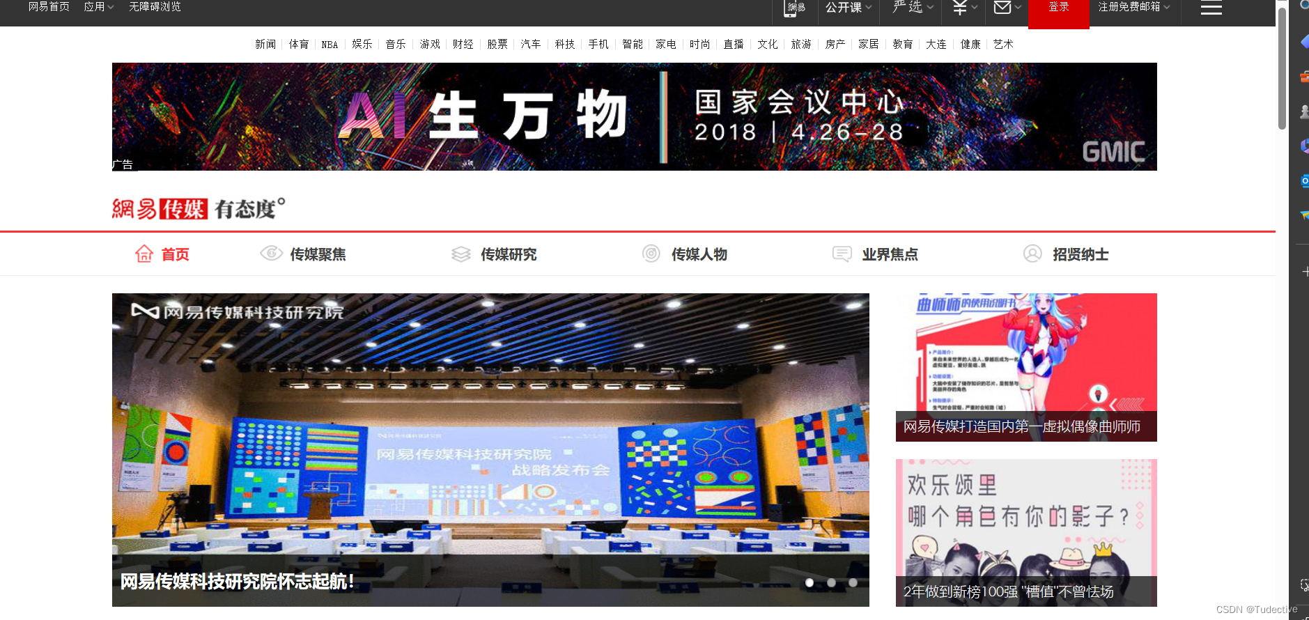The width and height of the screenshot is (1309, 620).
Task: Click the chat icon beside 业界焦点
Action: point(842,254)
